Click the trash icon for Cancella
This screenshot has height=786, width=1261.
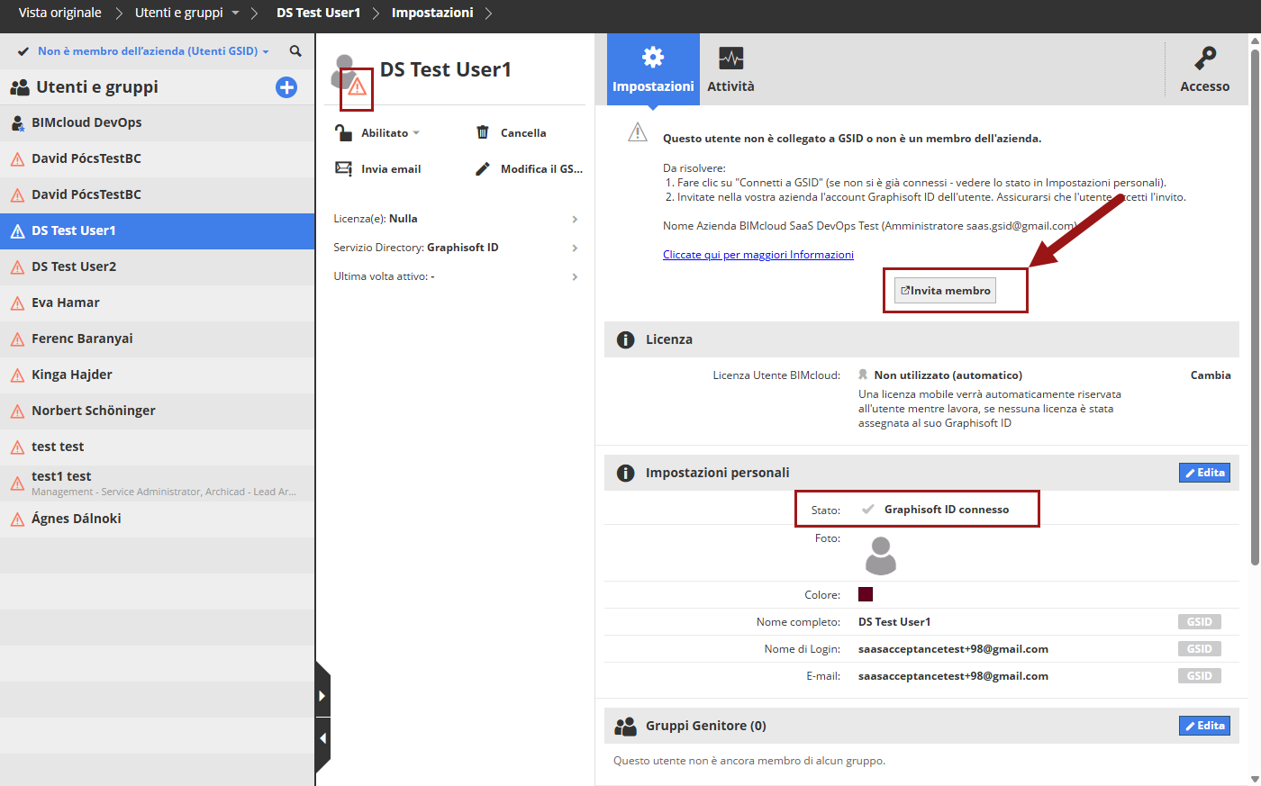pyautogui.click(x=483, y=132)
